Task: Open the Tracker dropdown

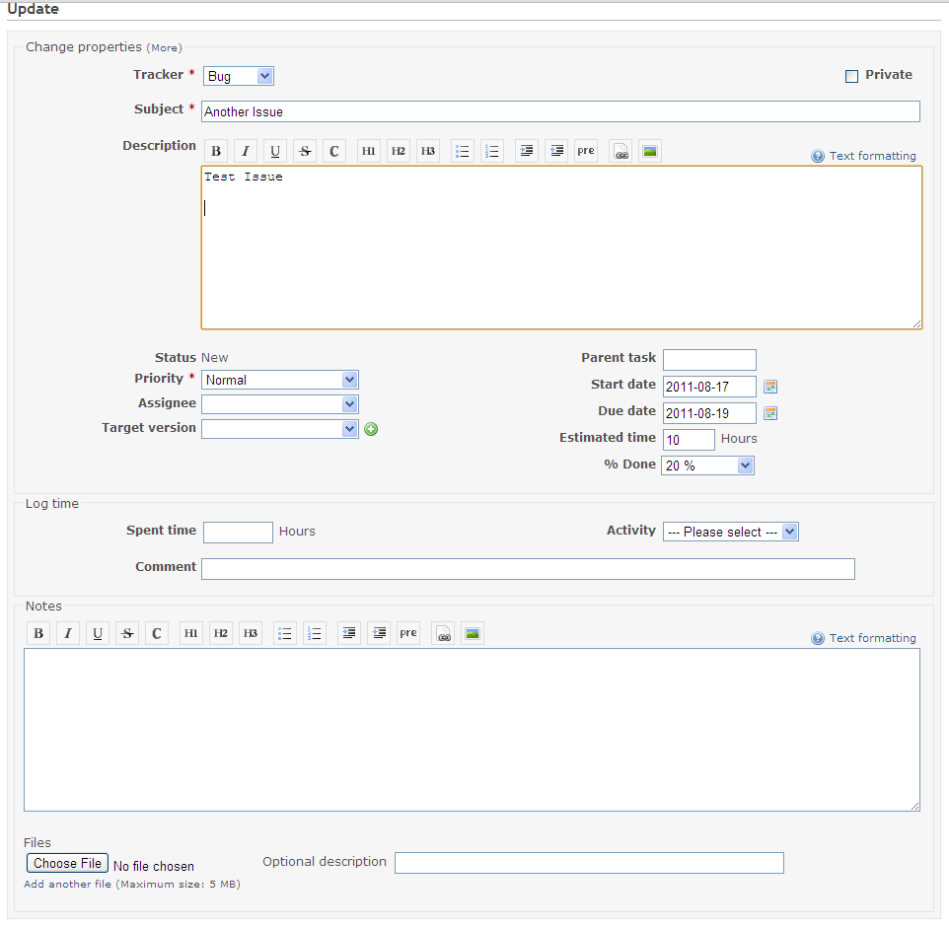Action: 239,76
